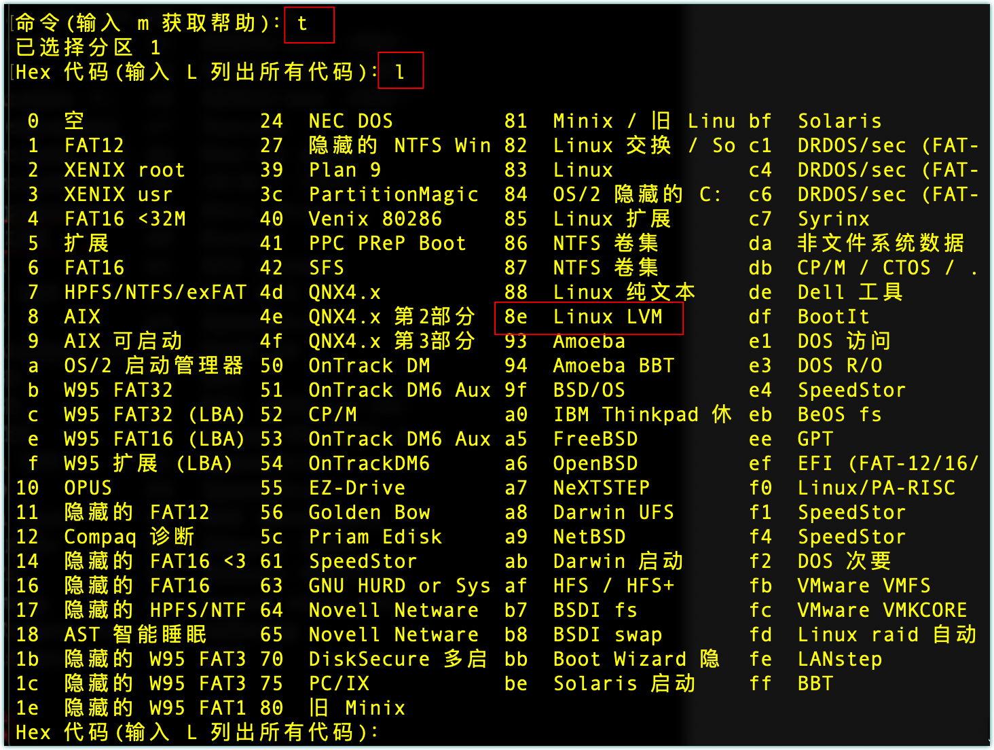Select the 'XENIX root' entry
The image size is (994, 750).
point(124,170)
